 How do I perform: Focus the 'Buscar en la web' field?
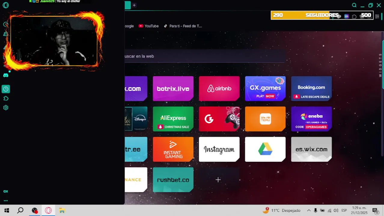[x=205, y=56]
